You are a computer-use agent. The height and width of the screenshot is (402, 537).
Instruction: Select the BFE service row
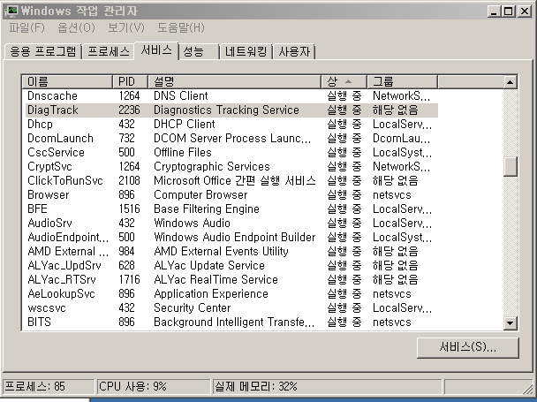coord(231,209)
